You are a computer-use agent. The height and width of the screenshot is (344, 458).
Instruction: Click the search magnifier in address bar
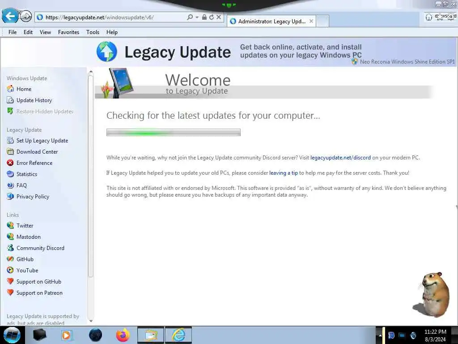[190, 17]
